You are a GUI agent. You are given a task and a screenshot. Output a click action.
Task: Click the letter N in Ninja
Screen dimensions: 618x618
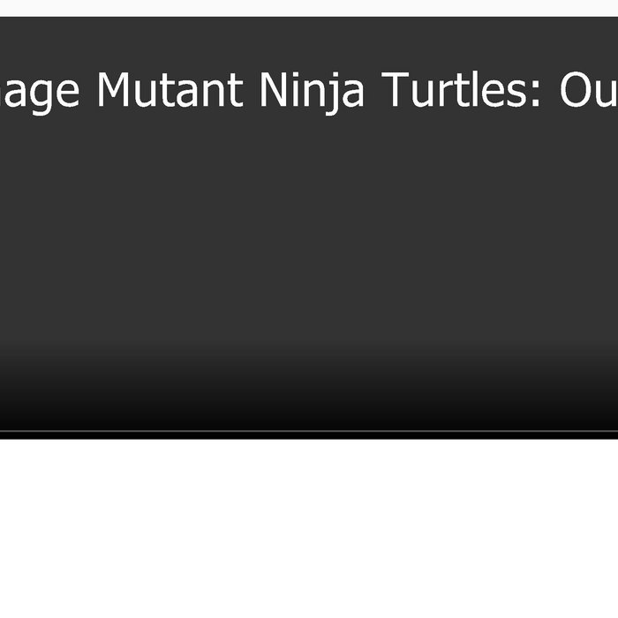point(274,90)
